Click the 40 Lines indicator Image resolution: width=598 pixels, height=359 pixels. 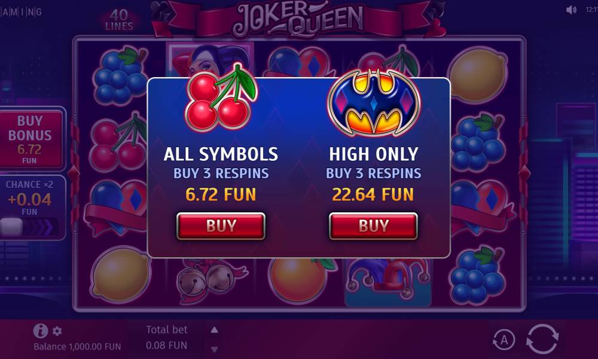(119, 20)
